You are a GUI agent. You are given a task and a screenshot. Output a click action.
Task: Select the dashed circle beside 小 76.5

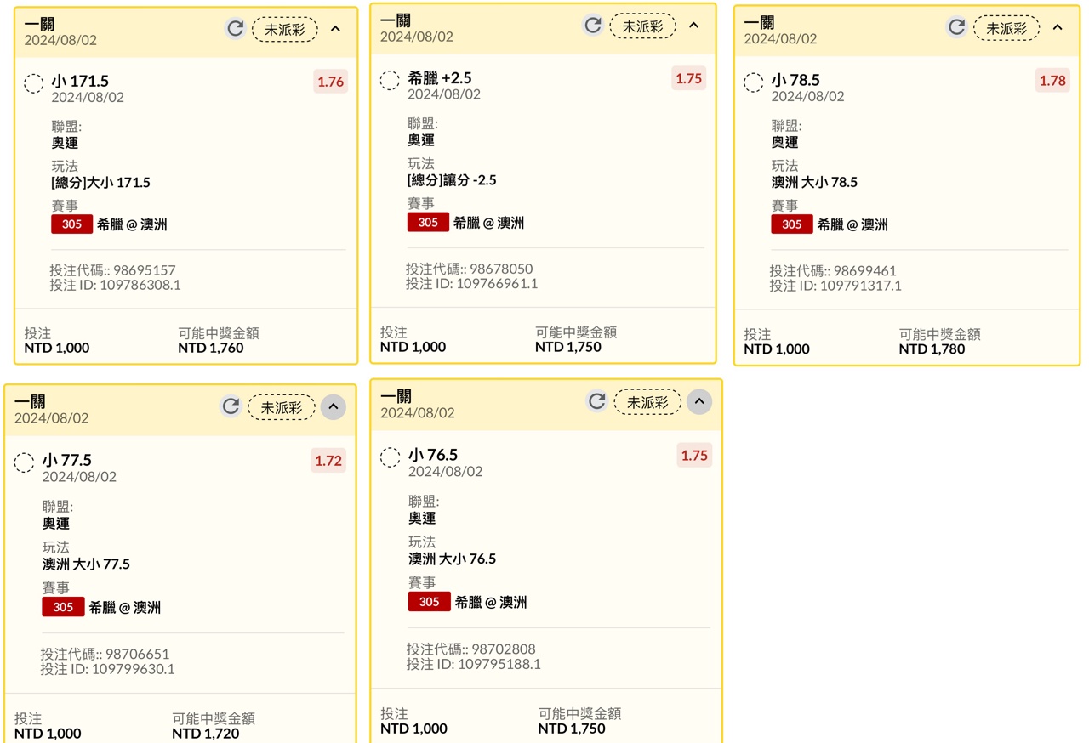point(391,457)
